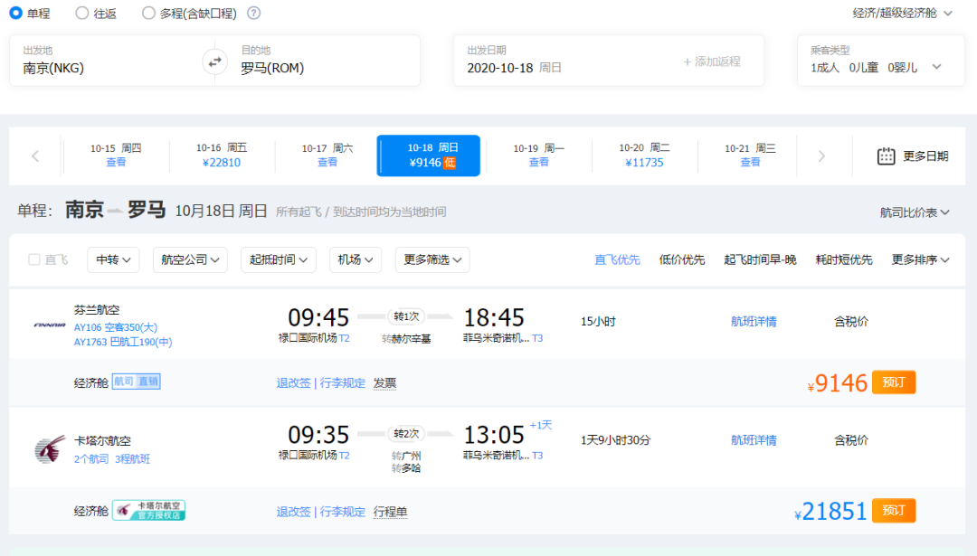Screen dimensions: 977x556
Task: Open Qatar refund and change policy
Action: point(293,512)
